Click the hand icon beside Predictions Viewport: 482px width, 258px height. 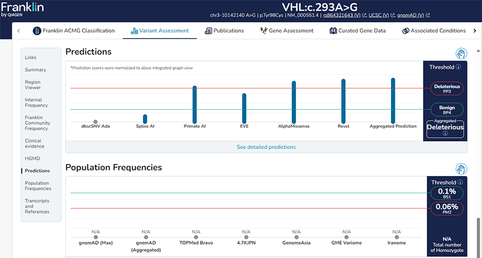[x=461, y=53]
